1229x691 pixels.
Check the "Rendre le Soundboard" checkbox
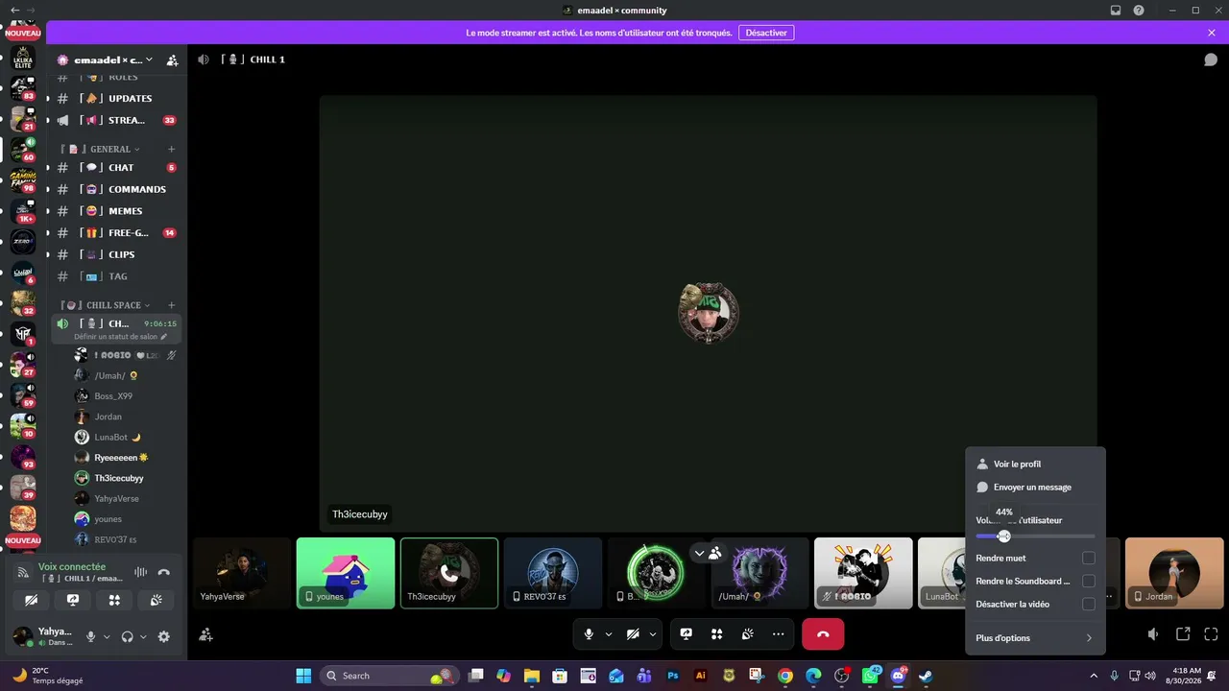pos(1089,581)
